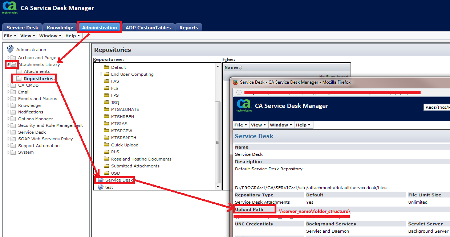This screenshot has height=237, width=450.
Task: Click the Archive and Purge folder icon
Action: 14,58
